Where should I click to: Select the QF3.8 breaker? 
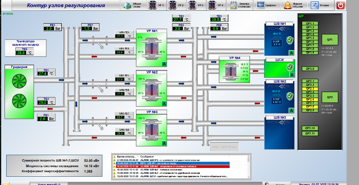tap(310, 68)
